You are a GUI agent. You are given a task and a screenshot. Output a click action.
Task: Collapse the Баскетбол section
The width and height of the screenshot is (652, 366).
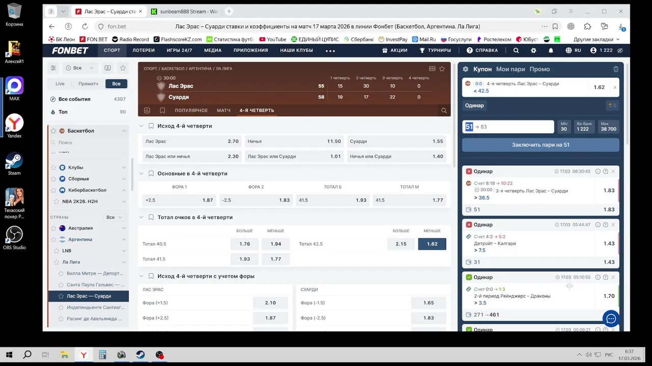tap(124, 131)
